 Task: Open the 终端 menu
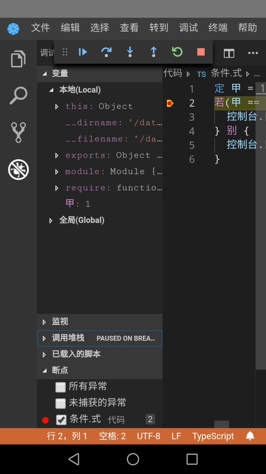click(x=217, y=27)
